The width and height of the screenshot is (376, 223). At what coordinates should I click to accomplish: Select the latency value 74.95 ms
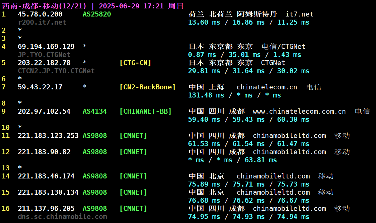pos(204,217)
